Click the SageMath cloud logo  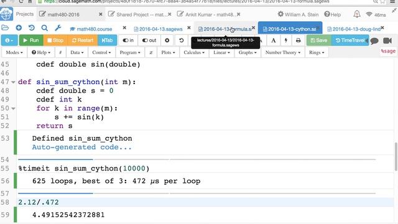(x=6, y=14)
